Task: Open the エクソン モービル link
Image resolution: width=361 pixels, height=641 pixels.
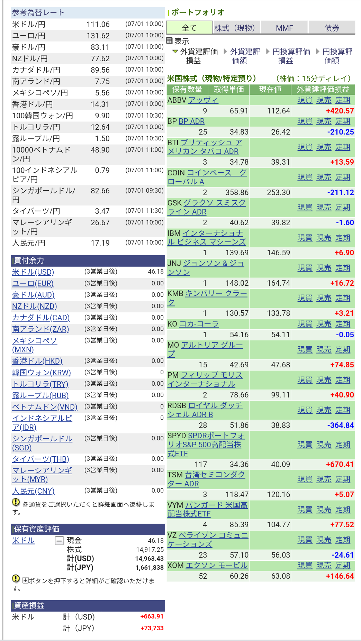Action: click(x=217, y=566)
